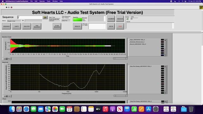Screen dimensions: 203x114
Task: Open the Help menu
Action: (x=61, y=1)
